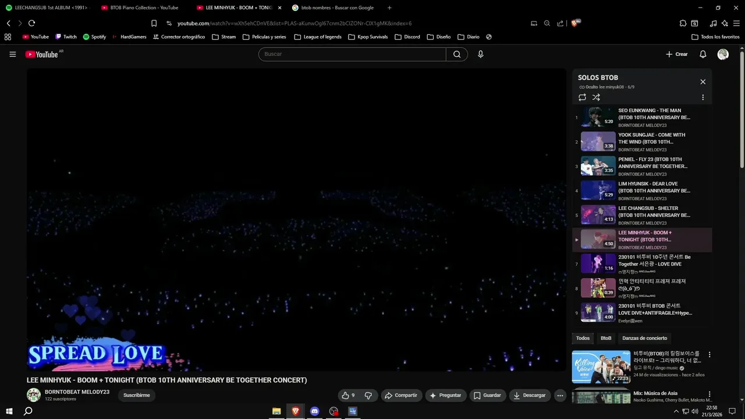This screenshot has height=419, width=745.
Task: Start voice search with microphone icon
Action: tap(480, 54)
